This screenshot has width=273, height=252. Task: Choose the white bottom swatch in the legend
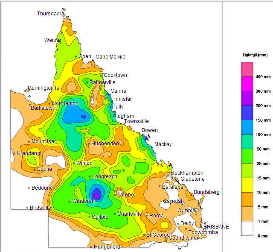pyautogui.click(x=247, y=229)
